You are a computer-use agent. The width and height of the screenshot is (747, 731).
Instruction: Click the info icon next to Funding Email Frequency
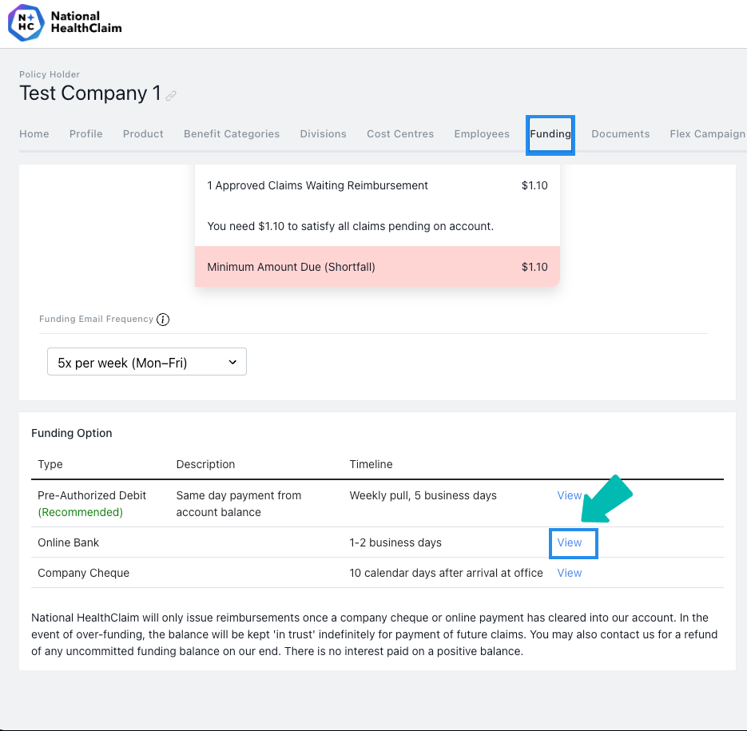163,320
